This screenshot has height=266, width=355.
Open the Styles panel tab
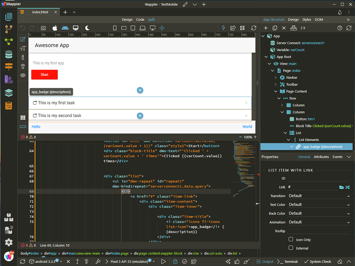tap(307, 20)
